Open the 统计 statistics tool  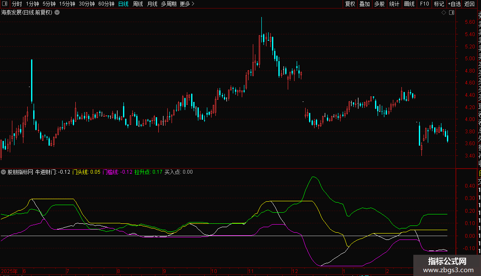tap(394, 4)
